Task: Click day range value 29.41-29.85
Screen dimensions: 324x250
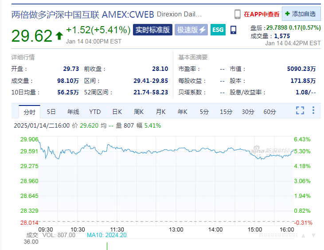Action: click(x=151, y=81)
